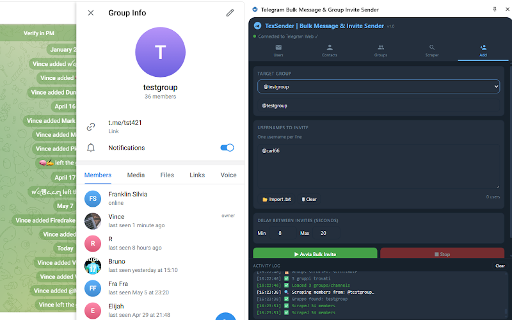The height and width of the screenshot is (320, 512).
Task: Click the blue add member floating button
Action: tap(226, 317)
